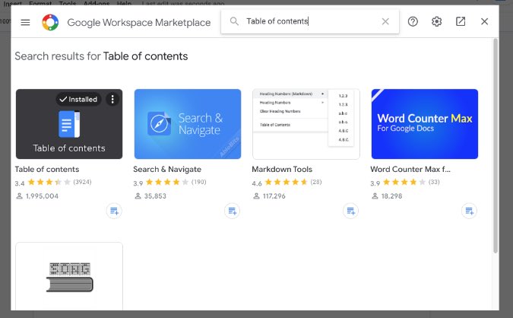The width and height of the screenshot is (513, 318).
Task: Click add icon under Search & Navigate card
Action: pyautogui.click(x=233, y=211)
